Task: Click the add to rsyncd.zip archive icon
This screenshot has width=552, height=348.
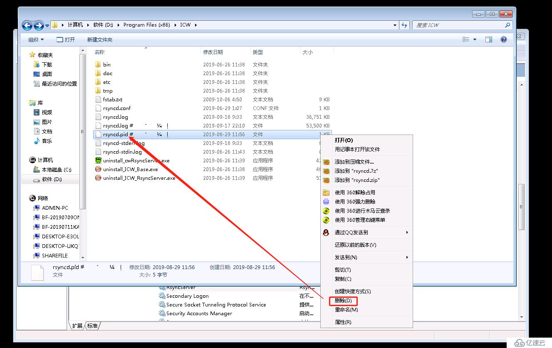Action: point(326,180)
